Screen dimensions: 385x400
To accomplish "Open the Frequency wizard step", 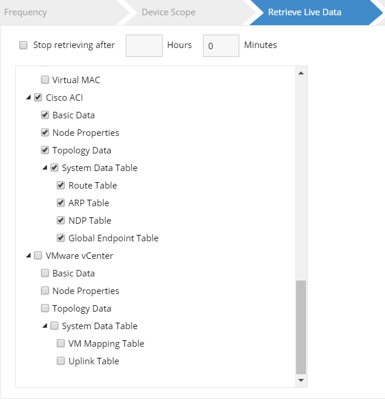I will pos(26,12).
